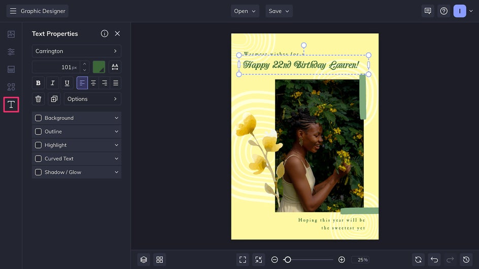Open the Templates sidebar tab
The width and height of the screenshot is (479, 269).
pos(11,69)
